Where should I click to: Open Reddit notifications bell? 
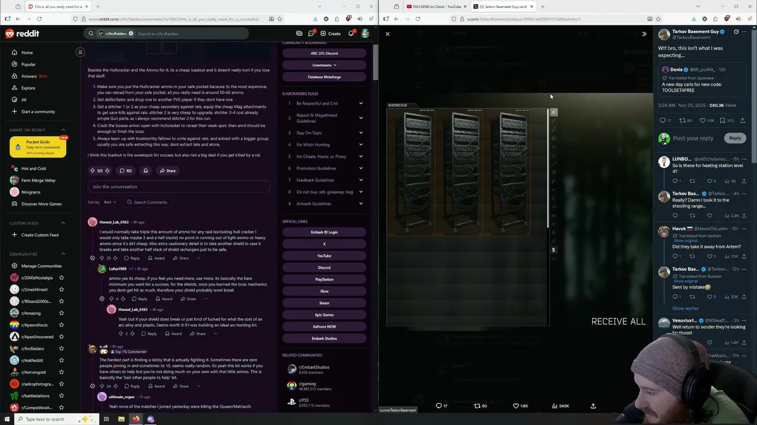click(351, 34)
